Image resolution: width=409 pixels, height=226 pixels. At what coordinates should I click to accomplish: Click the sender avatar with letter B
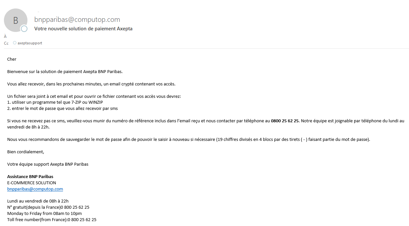tap(15, 20)
